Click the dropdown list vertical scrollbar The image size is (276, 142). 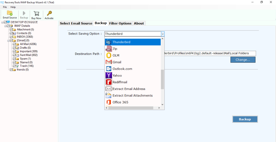(163, 80)
